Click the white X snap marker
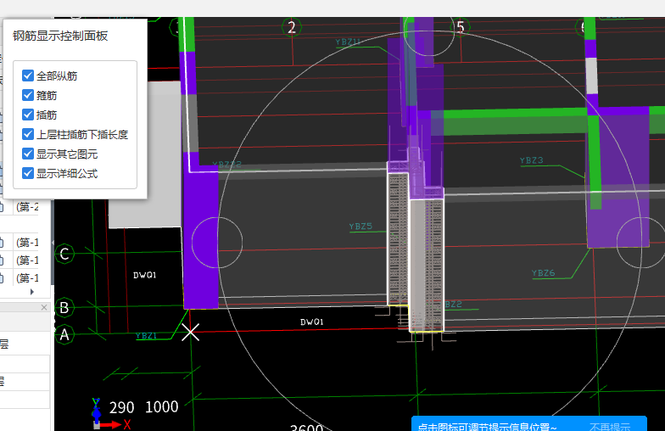The height and width of the screenshot is (431, 665). coord(191,332)
